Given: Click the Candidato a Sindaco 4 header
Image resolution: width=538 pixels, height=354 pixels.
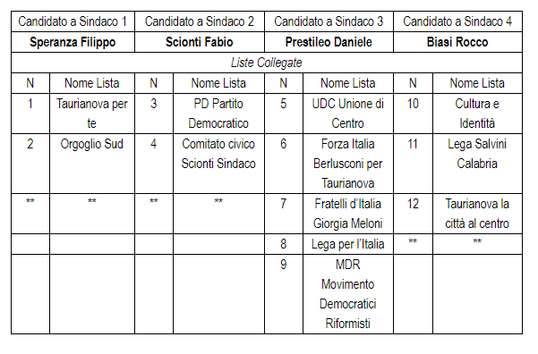Looking at the screenshot, I should tap(457, 21).
